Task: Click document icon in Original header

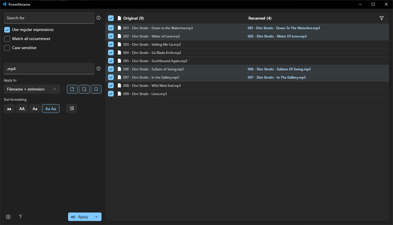Action: (119, 18)
